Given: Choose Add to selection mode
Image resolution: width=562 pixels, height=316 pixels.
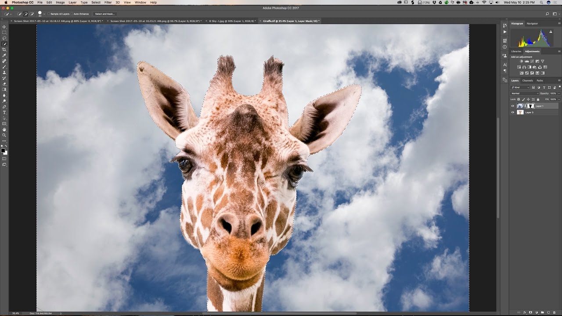Looking at the screenshot, I should (x=25, y=14).
